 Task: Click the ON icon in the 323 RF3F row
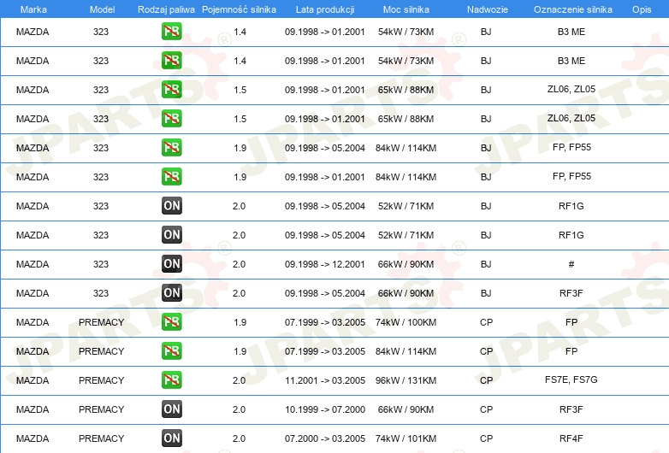tap(172, 293)
